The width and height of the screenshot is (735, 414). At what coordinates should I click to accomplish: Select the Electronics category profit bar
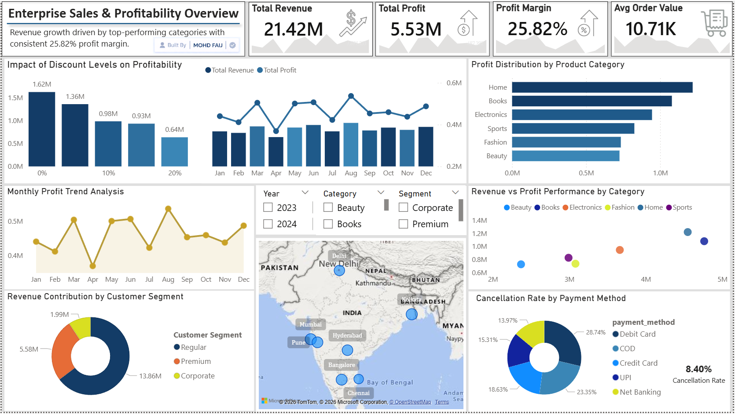click(582, 115)
